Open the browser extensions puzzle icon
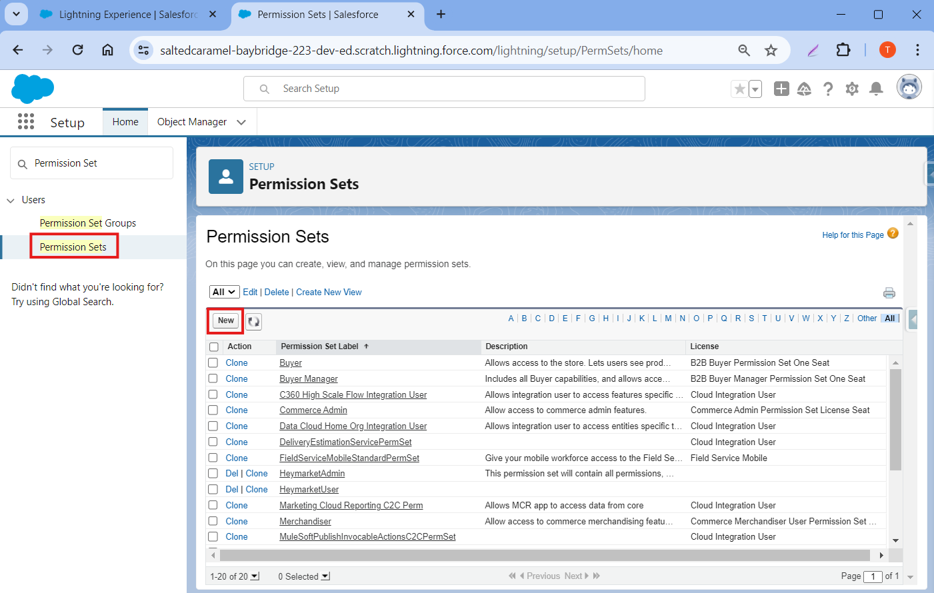This screenshot has height=593, width=934. 843,50
